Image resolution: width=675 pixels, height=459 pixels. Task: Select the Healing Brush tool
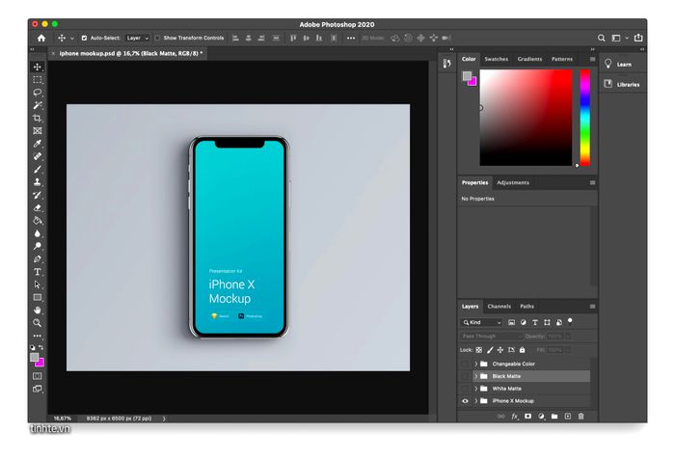(x=38, y=156)
